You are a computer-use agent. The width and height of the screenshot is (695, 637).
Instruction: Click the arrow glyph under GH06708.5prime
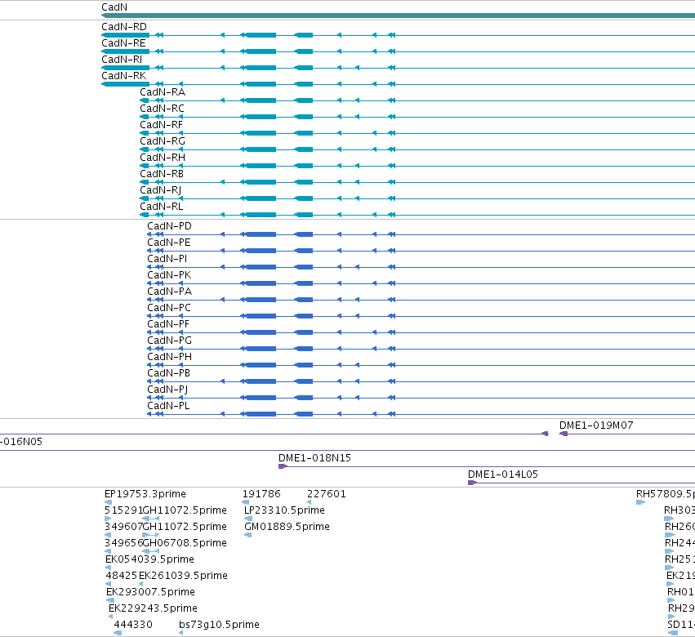click(151, 551)
